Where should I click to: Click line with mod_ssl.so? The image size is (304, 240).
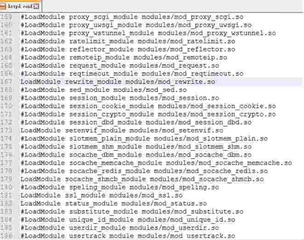[101, 195]
